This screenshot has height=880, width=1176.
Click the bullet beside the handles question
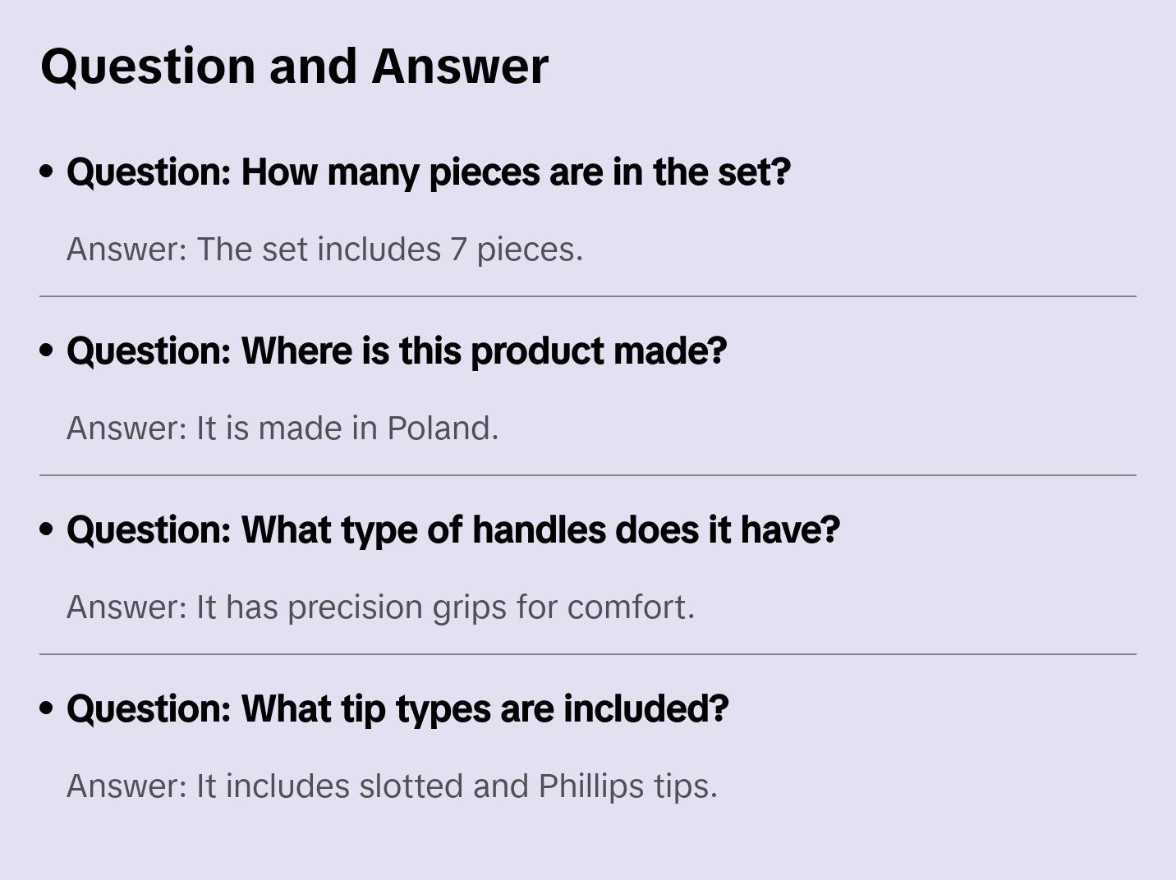(47, 530)
